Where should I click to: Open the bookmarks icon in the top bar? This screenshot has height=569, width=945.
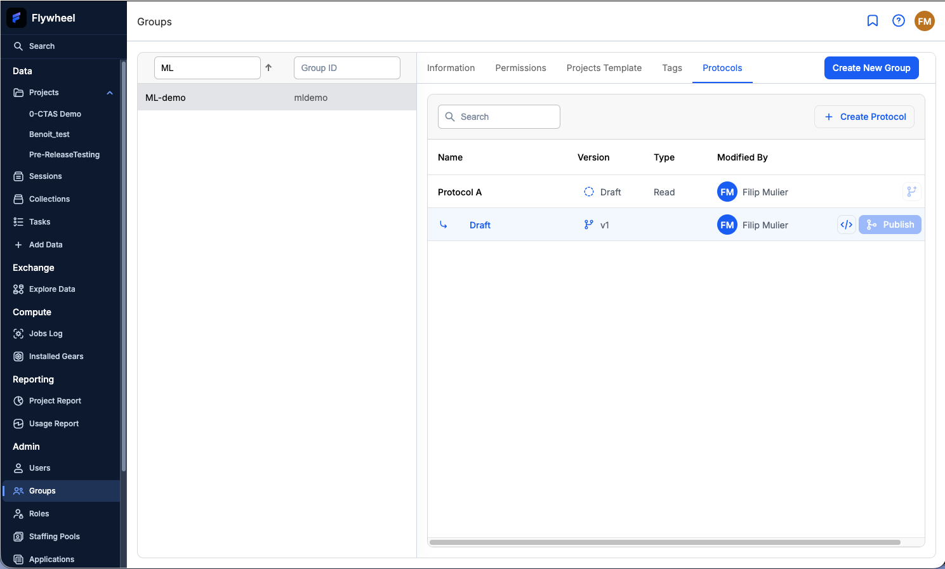(872, 20)
